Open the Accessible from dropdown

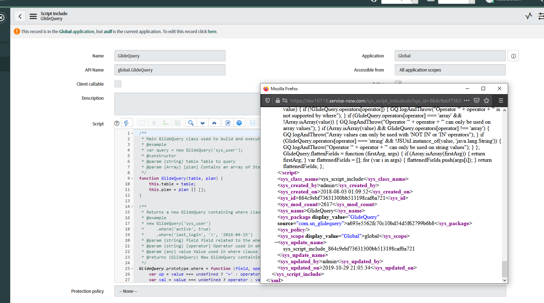coord(450,70)
